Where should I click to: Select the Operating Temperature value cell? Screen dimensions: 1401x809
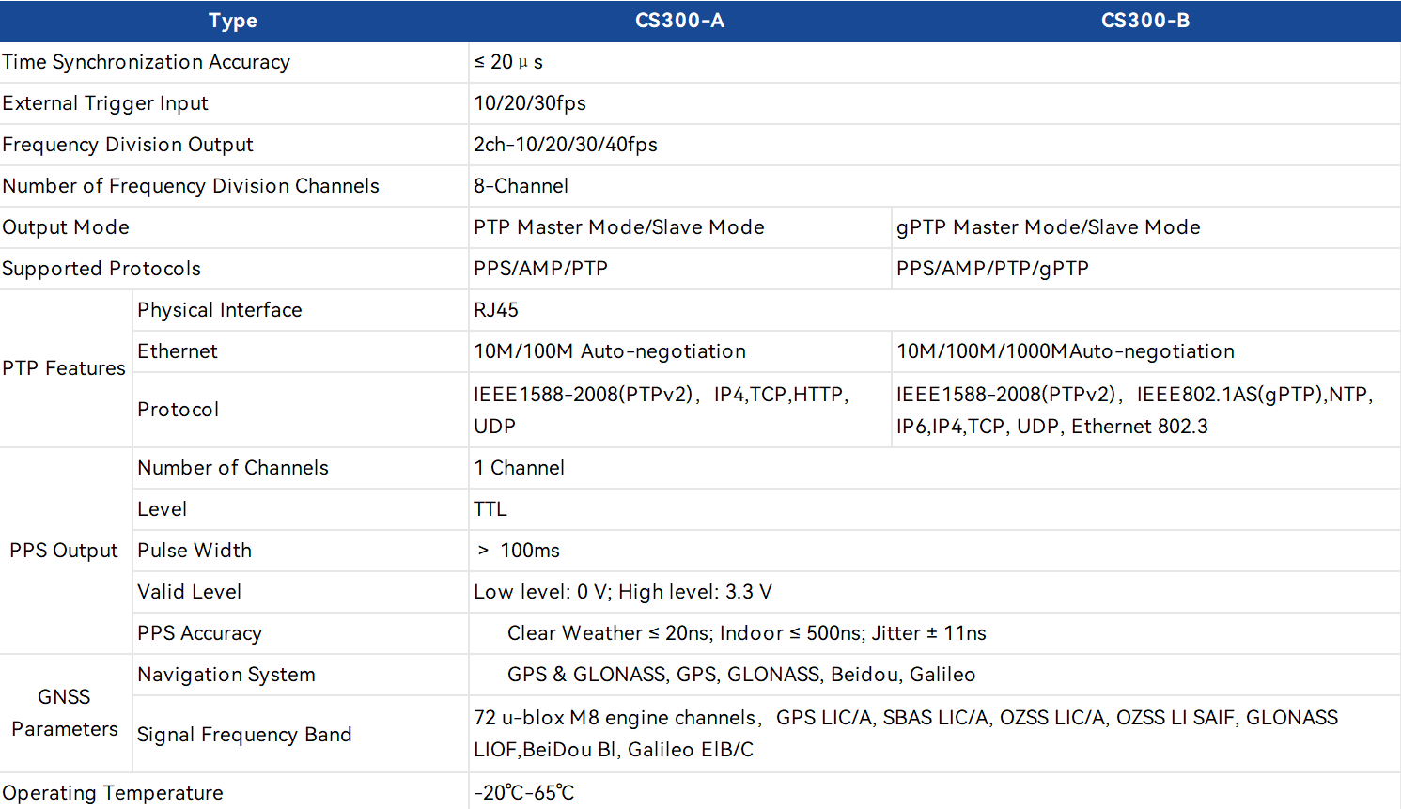point(522,792)
